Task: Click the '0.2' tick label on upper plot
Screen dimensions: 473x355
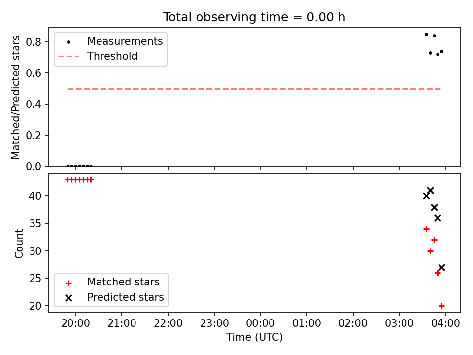Action: (x=34, y=135)
